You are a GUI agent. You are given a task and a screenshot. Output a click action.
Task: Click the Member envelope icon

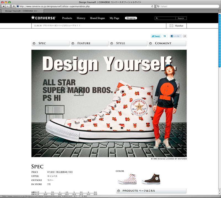tap(171, 26)
